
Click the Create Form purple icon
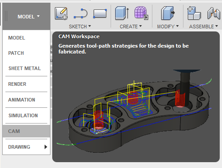click(x=141, y=13)
